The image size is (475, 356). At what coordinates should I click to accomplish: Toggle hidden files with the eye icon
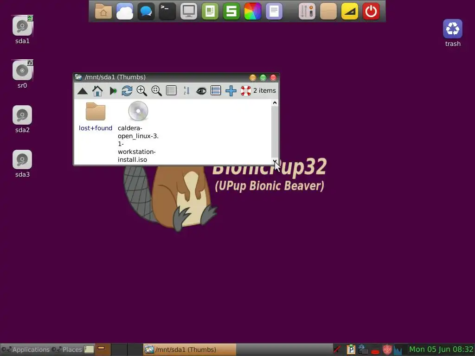tap(201, 91)
